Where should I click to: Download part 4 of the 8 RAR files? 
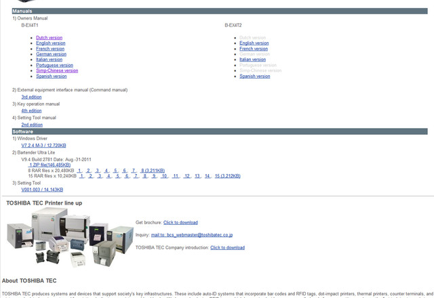[106, 171]
